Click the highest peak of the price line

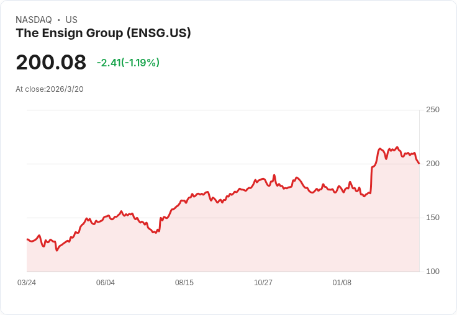[x=397, y=148]
